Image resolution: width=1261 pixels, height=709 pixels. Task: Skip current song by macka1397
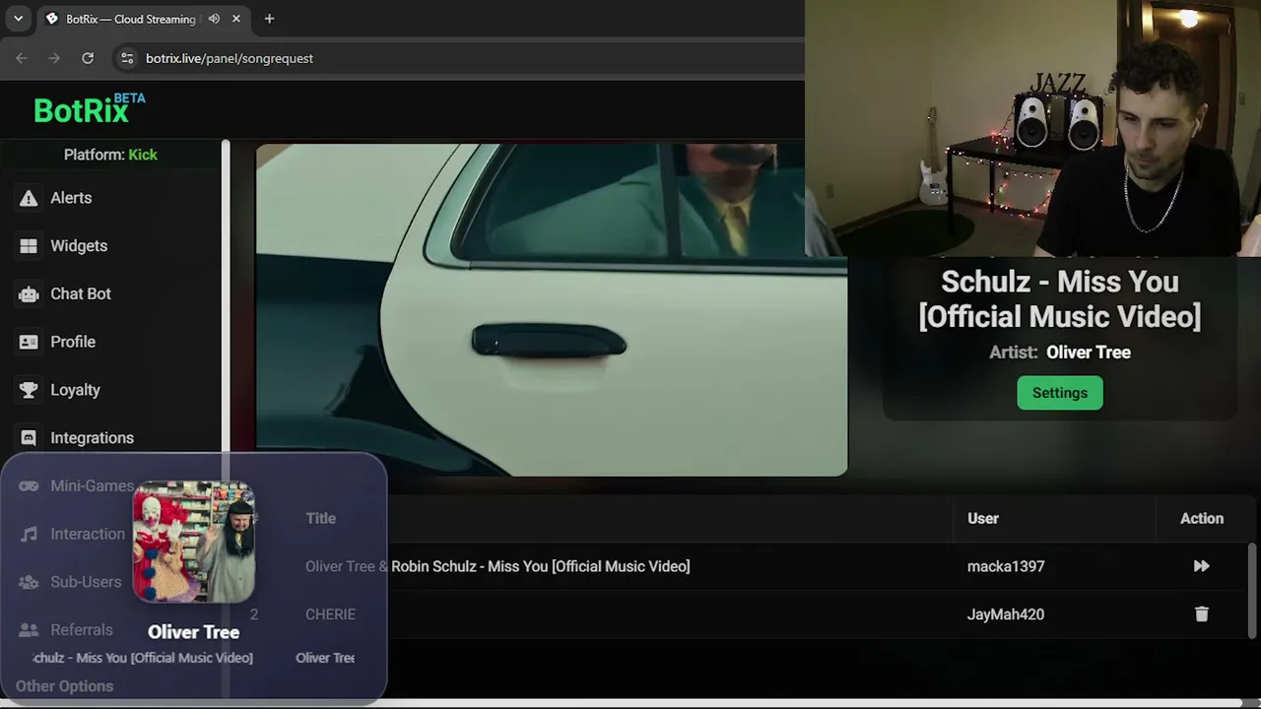[x=1201, y=566]
